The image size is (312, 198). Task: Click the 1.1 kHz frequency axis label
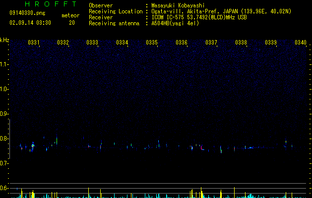(x=4, y=64)
